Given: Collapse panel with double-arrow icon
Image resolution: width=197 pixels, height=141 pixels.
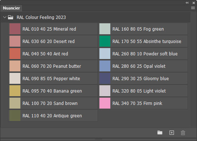Looking at the screenshot, I should (x=187, y=3).
